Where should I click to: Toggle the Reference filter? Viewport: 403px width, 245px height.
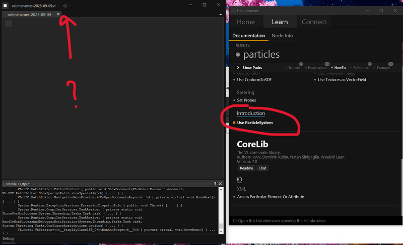click(x=361, y=68)
